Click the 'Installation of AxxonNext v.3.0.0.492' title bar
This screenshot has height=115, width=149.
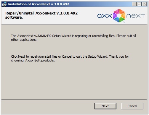tap(38, 4)
